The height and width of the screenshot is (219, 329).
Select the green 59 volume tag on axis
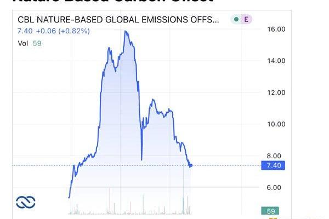click(270, 211)
